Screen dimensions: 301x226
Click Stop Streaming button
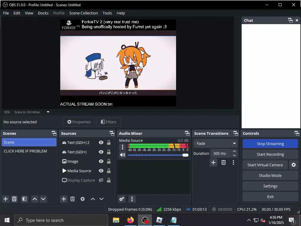270,144
